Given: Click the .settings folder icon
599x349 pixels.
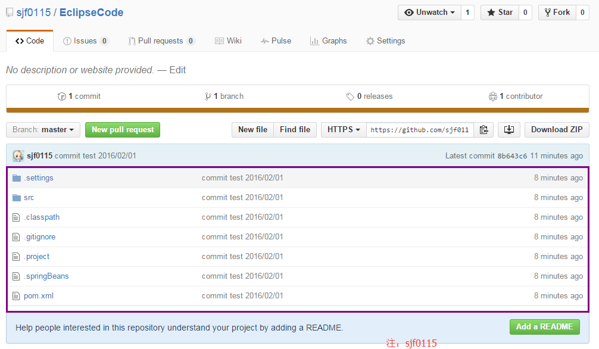Looking at the screenshot, I should (17, 177).
